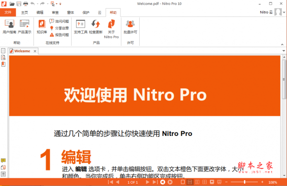The width and height of the screenshot is (287, 186).
Task: Click the Open folder icon in quick access toolbar
Action: tap(12, 4)
